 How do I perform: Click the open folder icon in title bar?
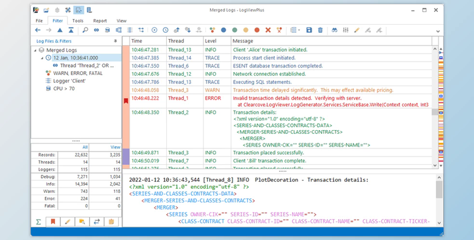(46, 10)
